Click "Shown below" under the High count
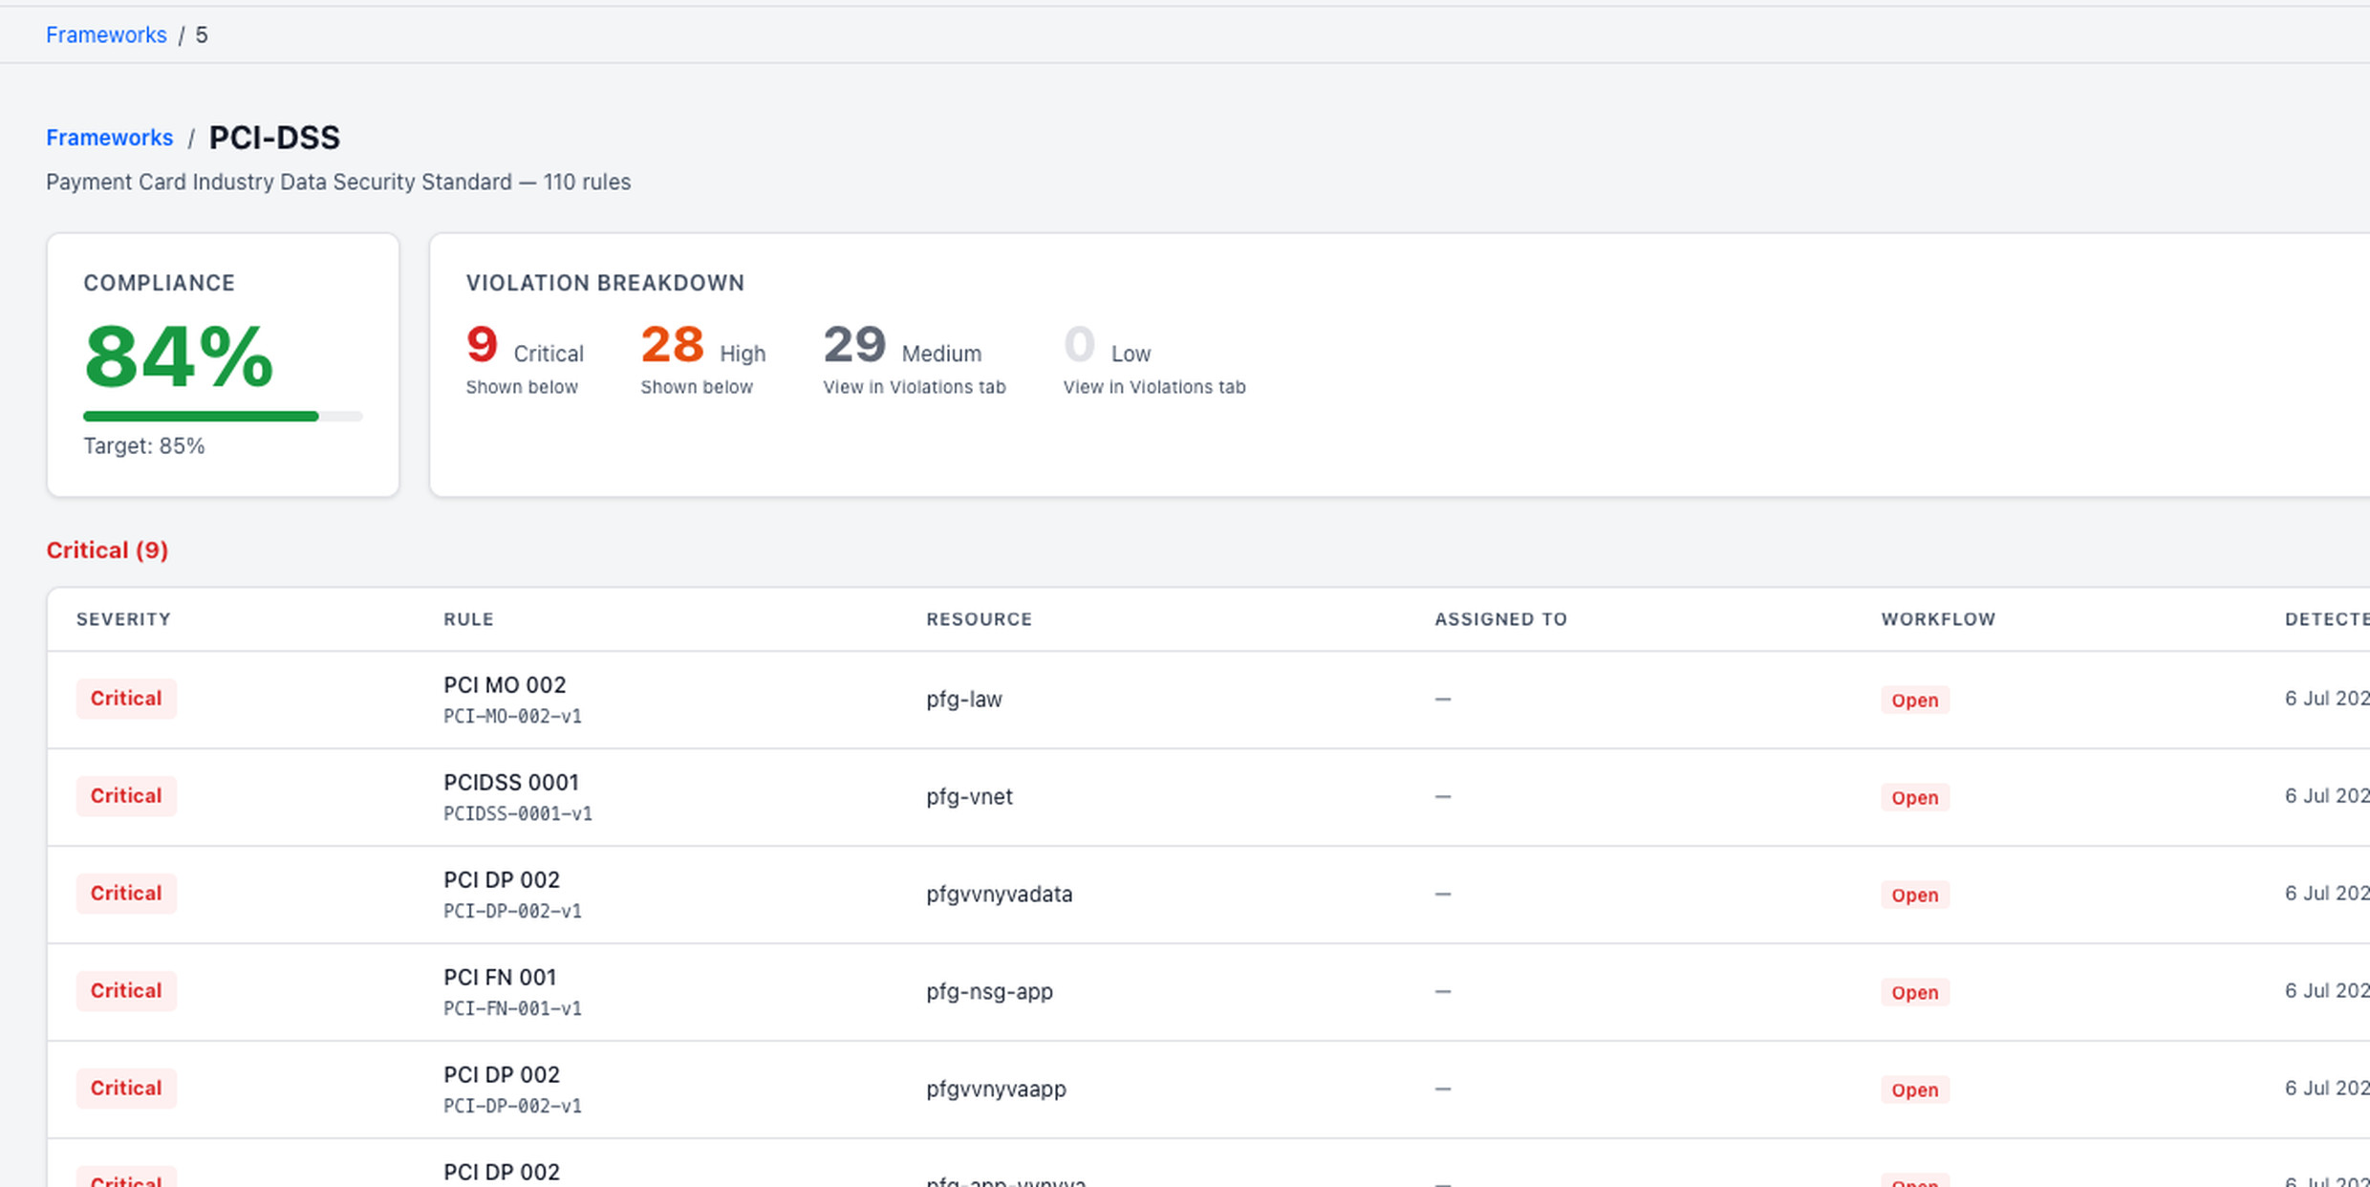Image resolution: width=2370 pixels, height=1187 pixels. [697, 387]
